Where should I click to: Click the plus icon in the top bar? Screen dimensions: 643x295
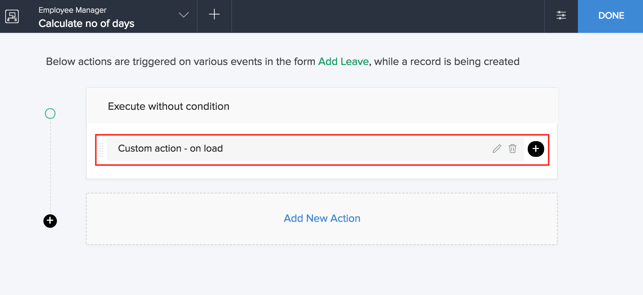[214, 15]
